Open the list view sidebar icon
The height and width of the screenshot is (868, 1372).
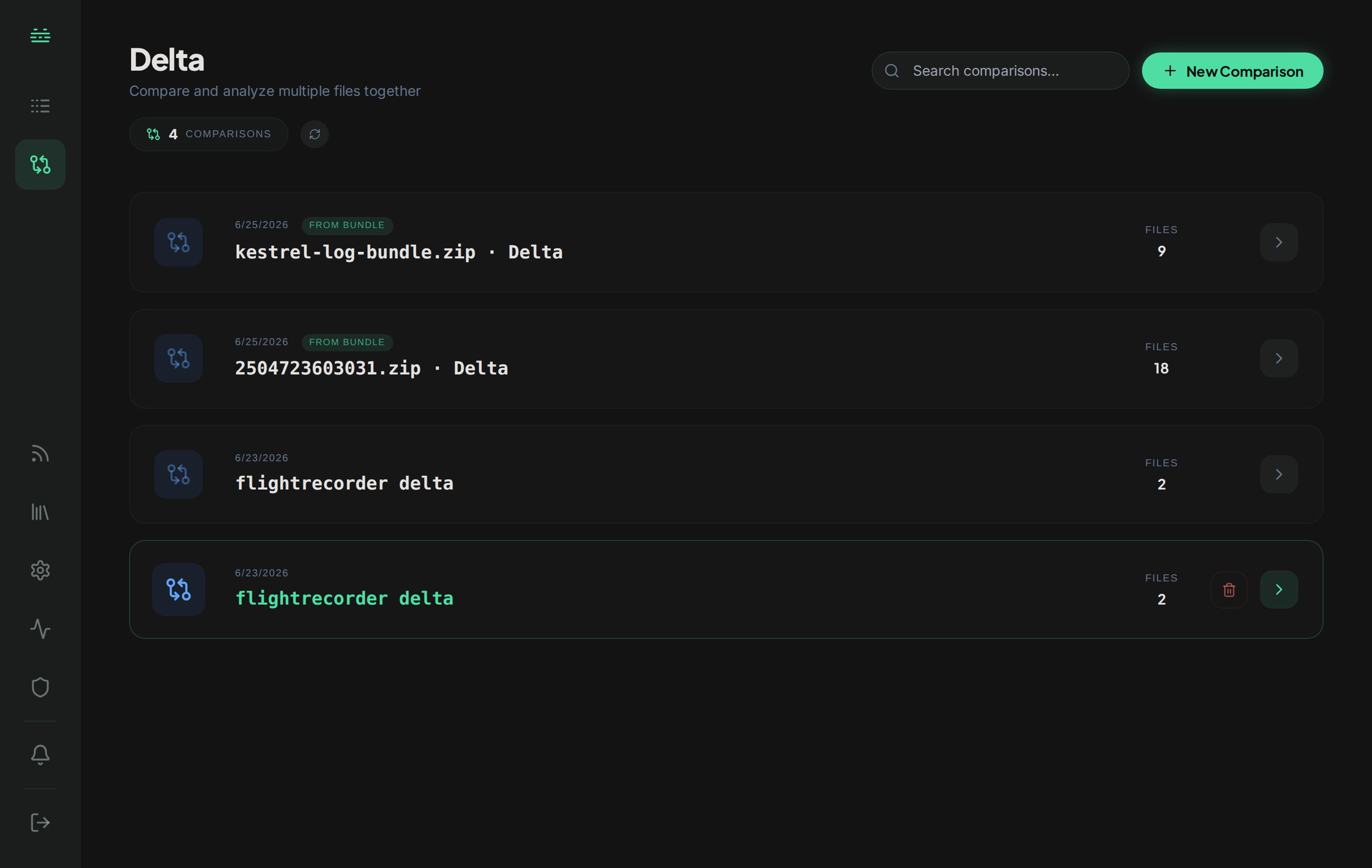click(40, 106)
